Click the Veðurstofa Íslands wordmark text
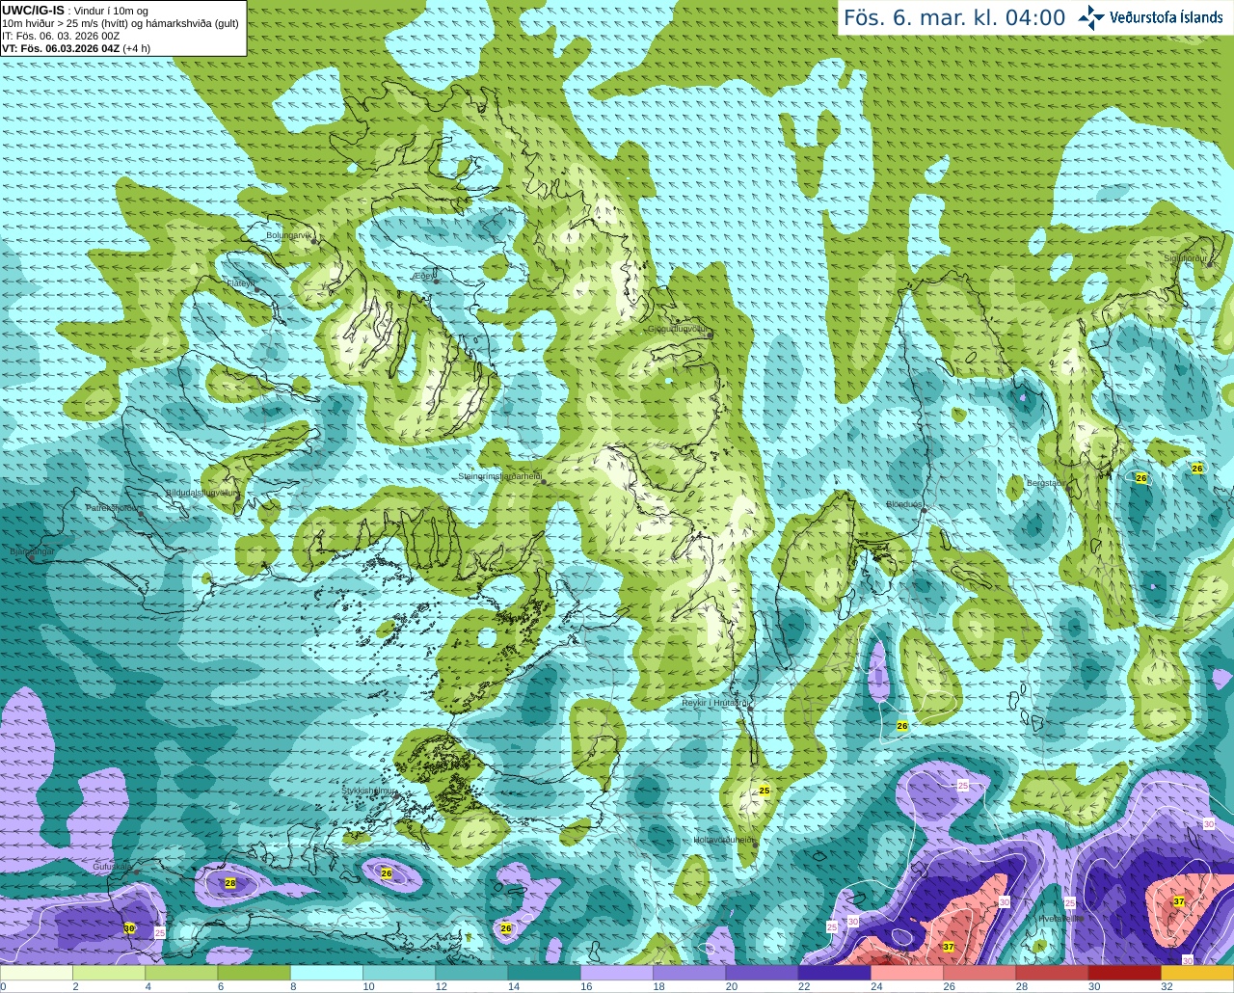This screenshot has width=1234, height=993. (x=1167, y=17)
